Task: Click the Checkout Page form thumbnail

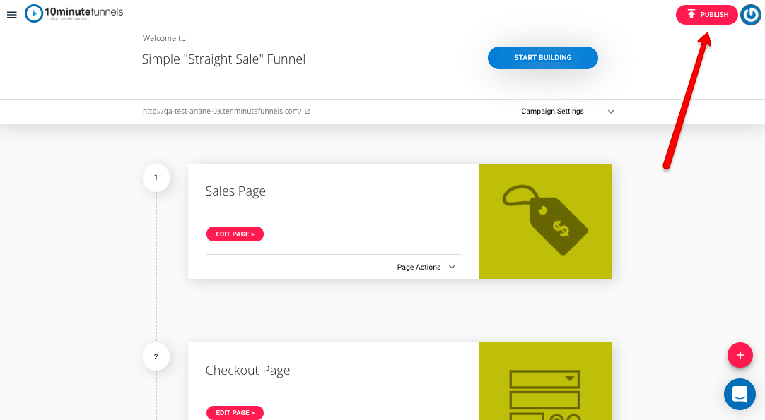Action: (x=545, y=381)
